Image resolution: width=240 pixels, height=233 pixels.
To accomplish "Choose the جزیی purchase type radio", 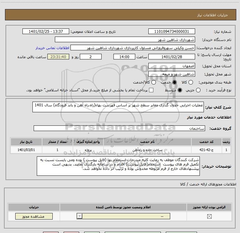I will (x=198, y=90).
